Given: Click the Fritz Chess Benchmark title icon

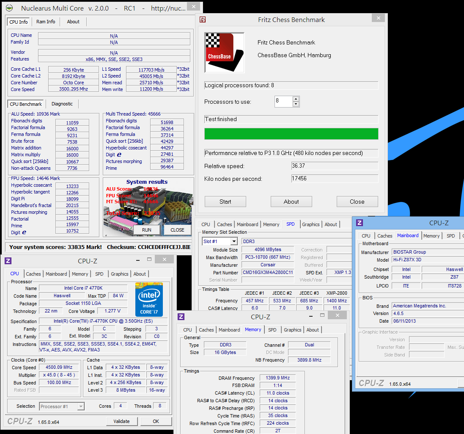Looking at the screenshot, I should (203, 19).
